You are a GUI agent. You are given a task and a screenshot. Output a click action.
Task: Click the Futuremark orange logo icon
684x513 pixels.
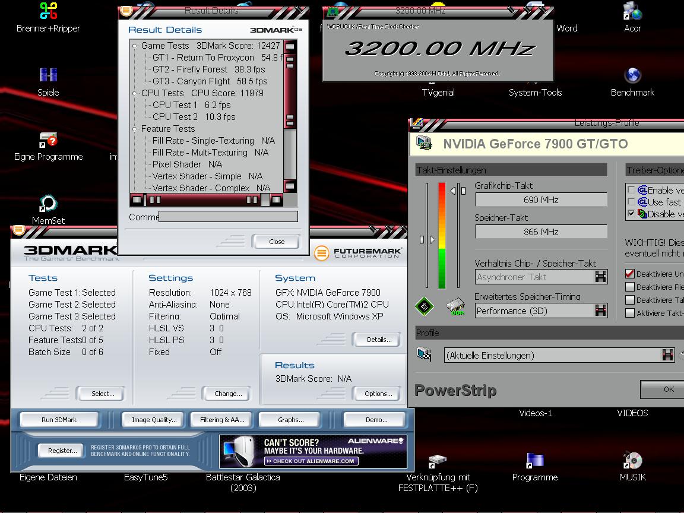point(321,252)
